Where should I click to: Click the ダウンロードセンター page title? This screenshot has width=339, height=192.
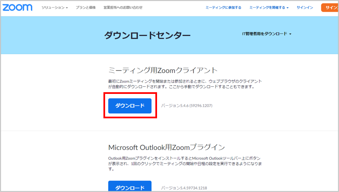[147, 35]
